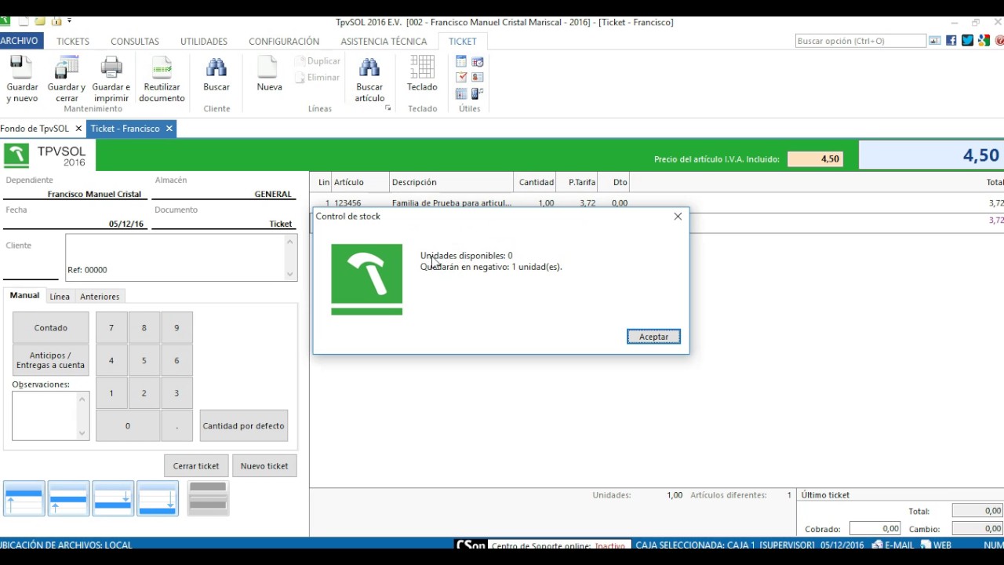Click the Cobrado amount field

(875, 529)
